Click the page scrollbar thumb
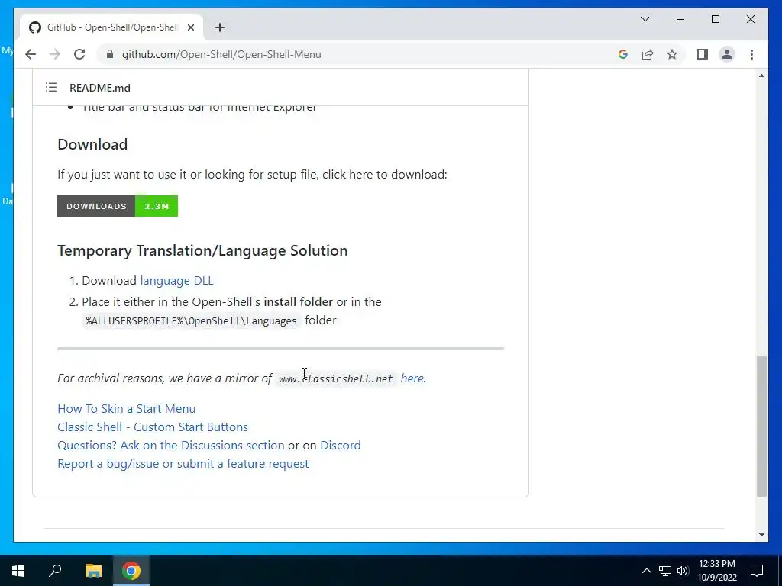 point(761,426)
